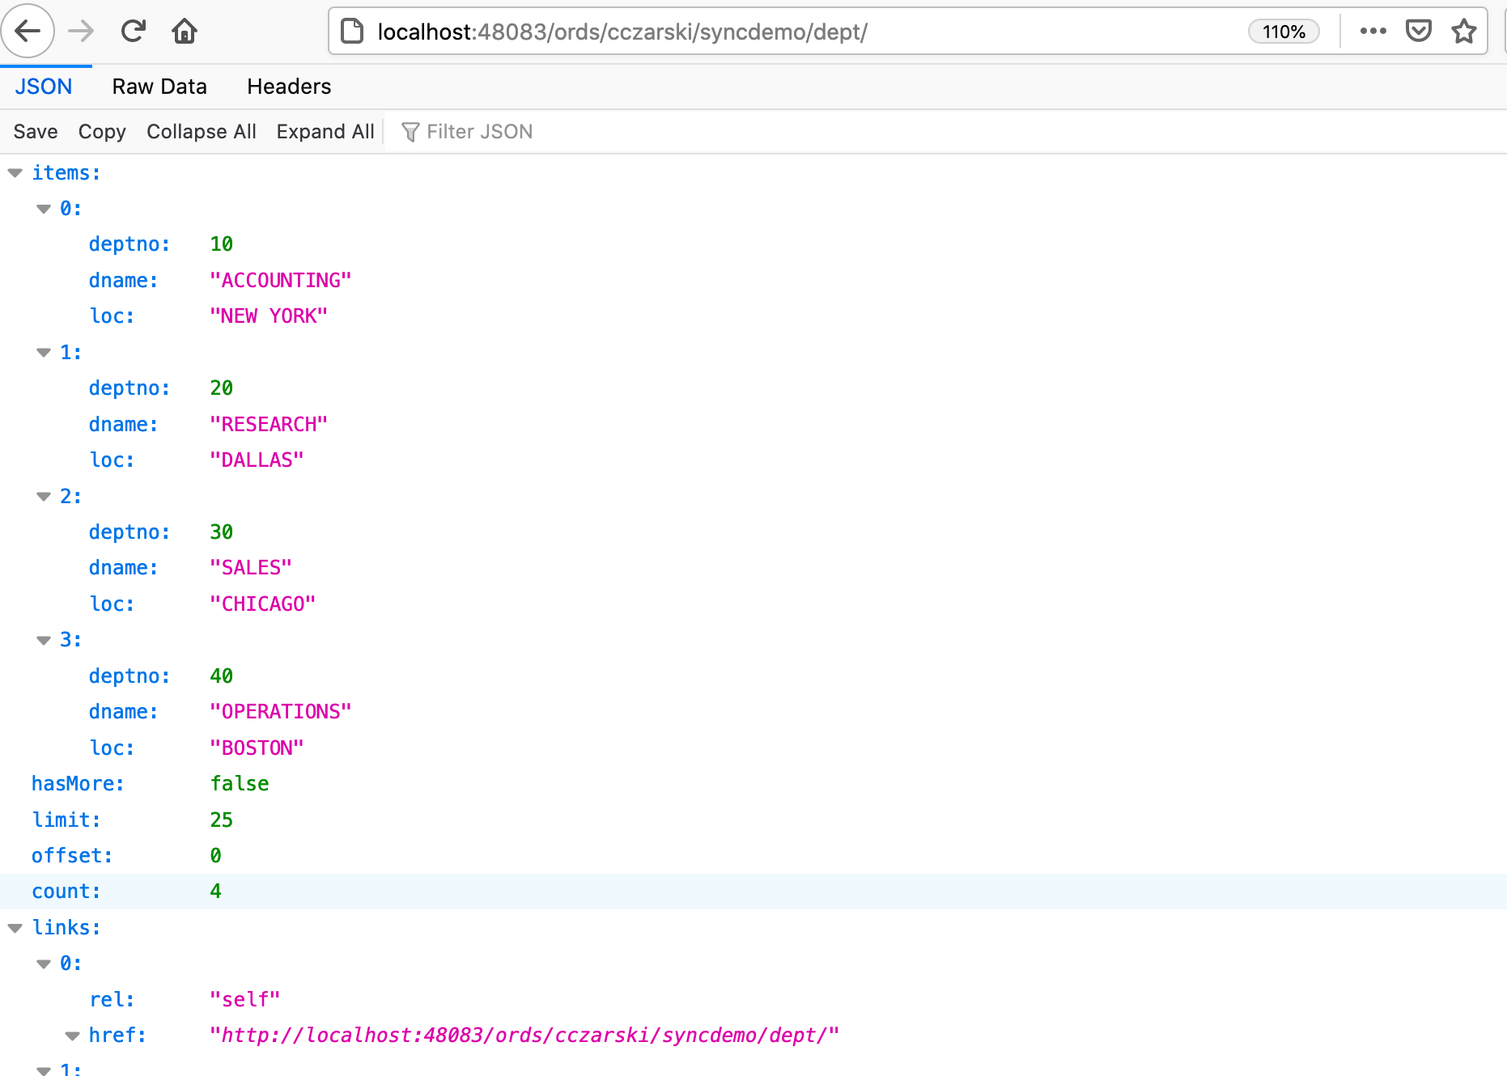The width and height of the screenshot is (1507, 1076).
Task: Collapse the links node
Action: [x=15, y=927]
